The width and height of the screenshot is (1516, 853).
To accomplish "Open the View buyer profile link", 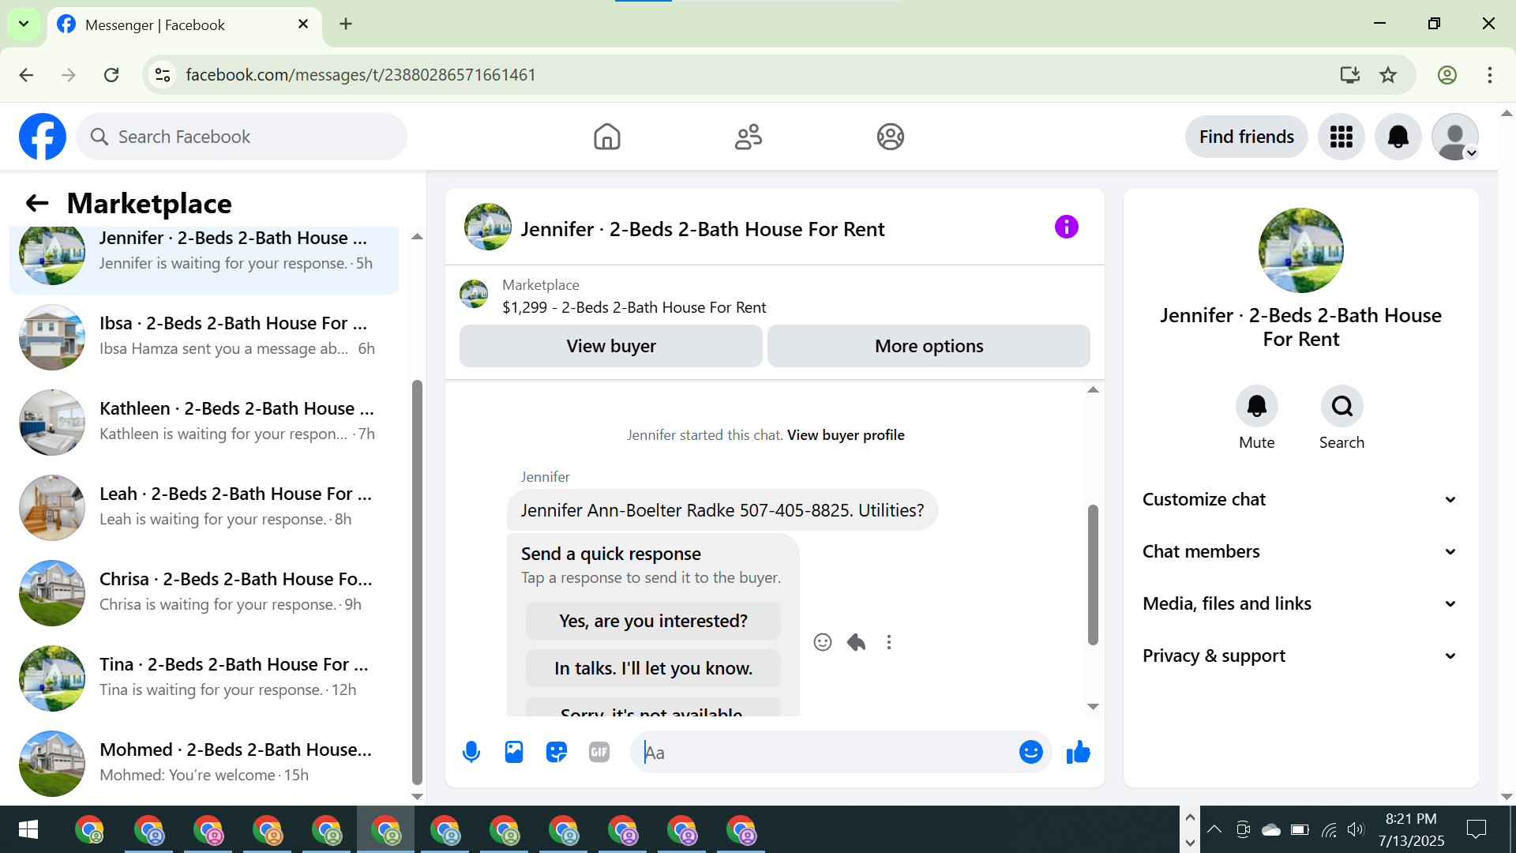I will [x=846, y=435].
